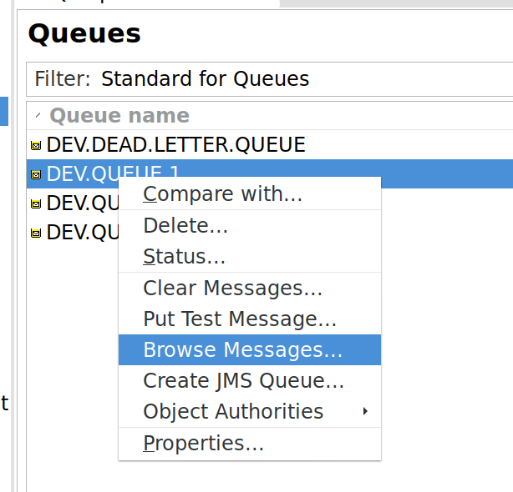This screenshot has width=513, height=492.
Task: Click the DEV.DEAD.LETTER.QUEUE queue icon
Action: tap(35, 146)
